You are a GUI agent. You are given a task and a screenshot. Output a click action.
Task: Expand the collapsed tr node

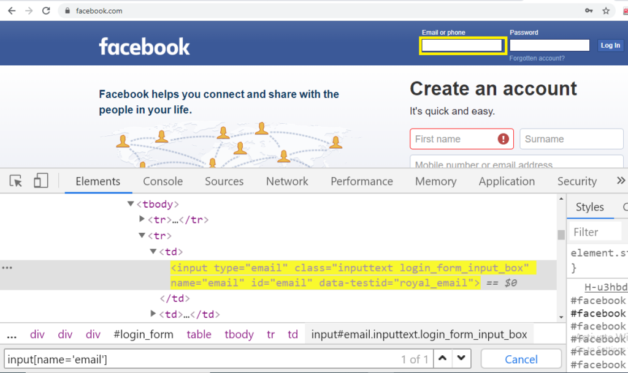tap(142, 219)
